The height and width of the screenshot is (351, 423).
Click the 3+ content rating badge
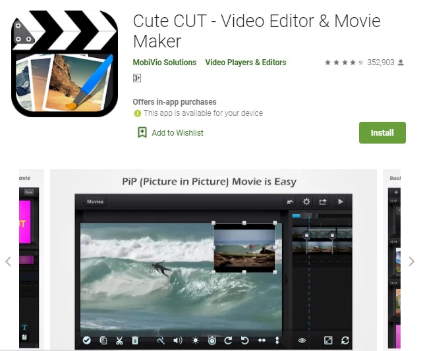(137, 78)
